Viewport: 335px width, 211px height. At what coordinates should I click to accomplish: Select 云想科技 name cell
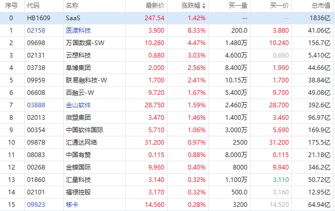pos(78,55)
